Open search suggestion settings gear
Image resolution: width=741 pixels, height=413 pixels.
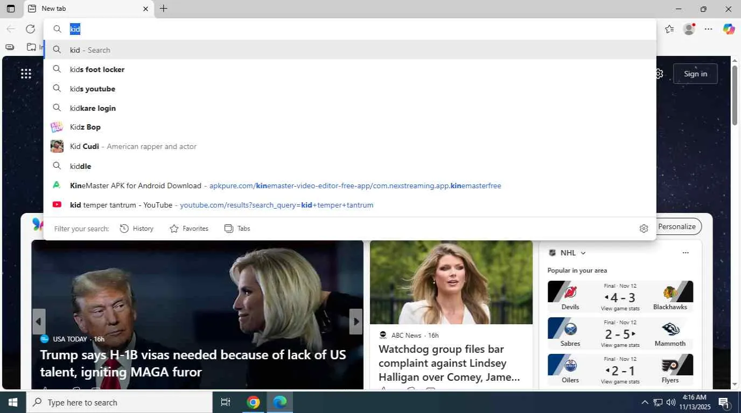coord(644,229)
